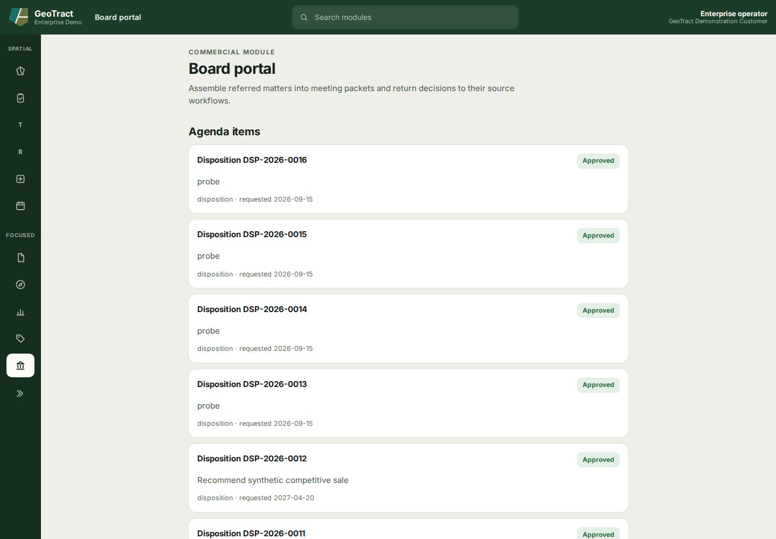
Task: Click "Recommend synthetic competitive sale" text
Action: click(273, 480)
